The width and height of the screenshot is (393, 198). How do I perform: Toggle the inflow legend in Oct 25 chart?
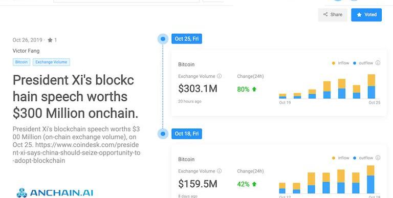(x=340, y=63)
